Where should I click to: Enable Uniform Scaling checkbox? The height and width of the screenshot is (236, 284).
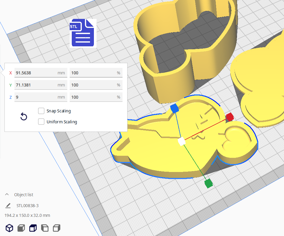click(41, 122)
